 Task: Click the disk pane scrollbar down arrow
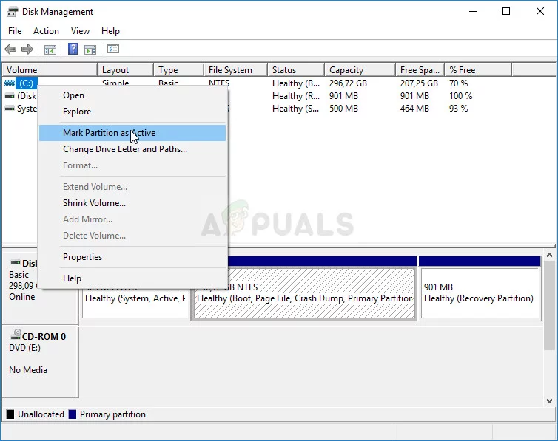[x=549, y=401]
